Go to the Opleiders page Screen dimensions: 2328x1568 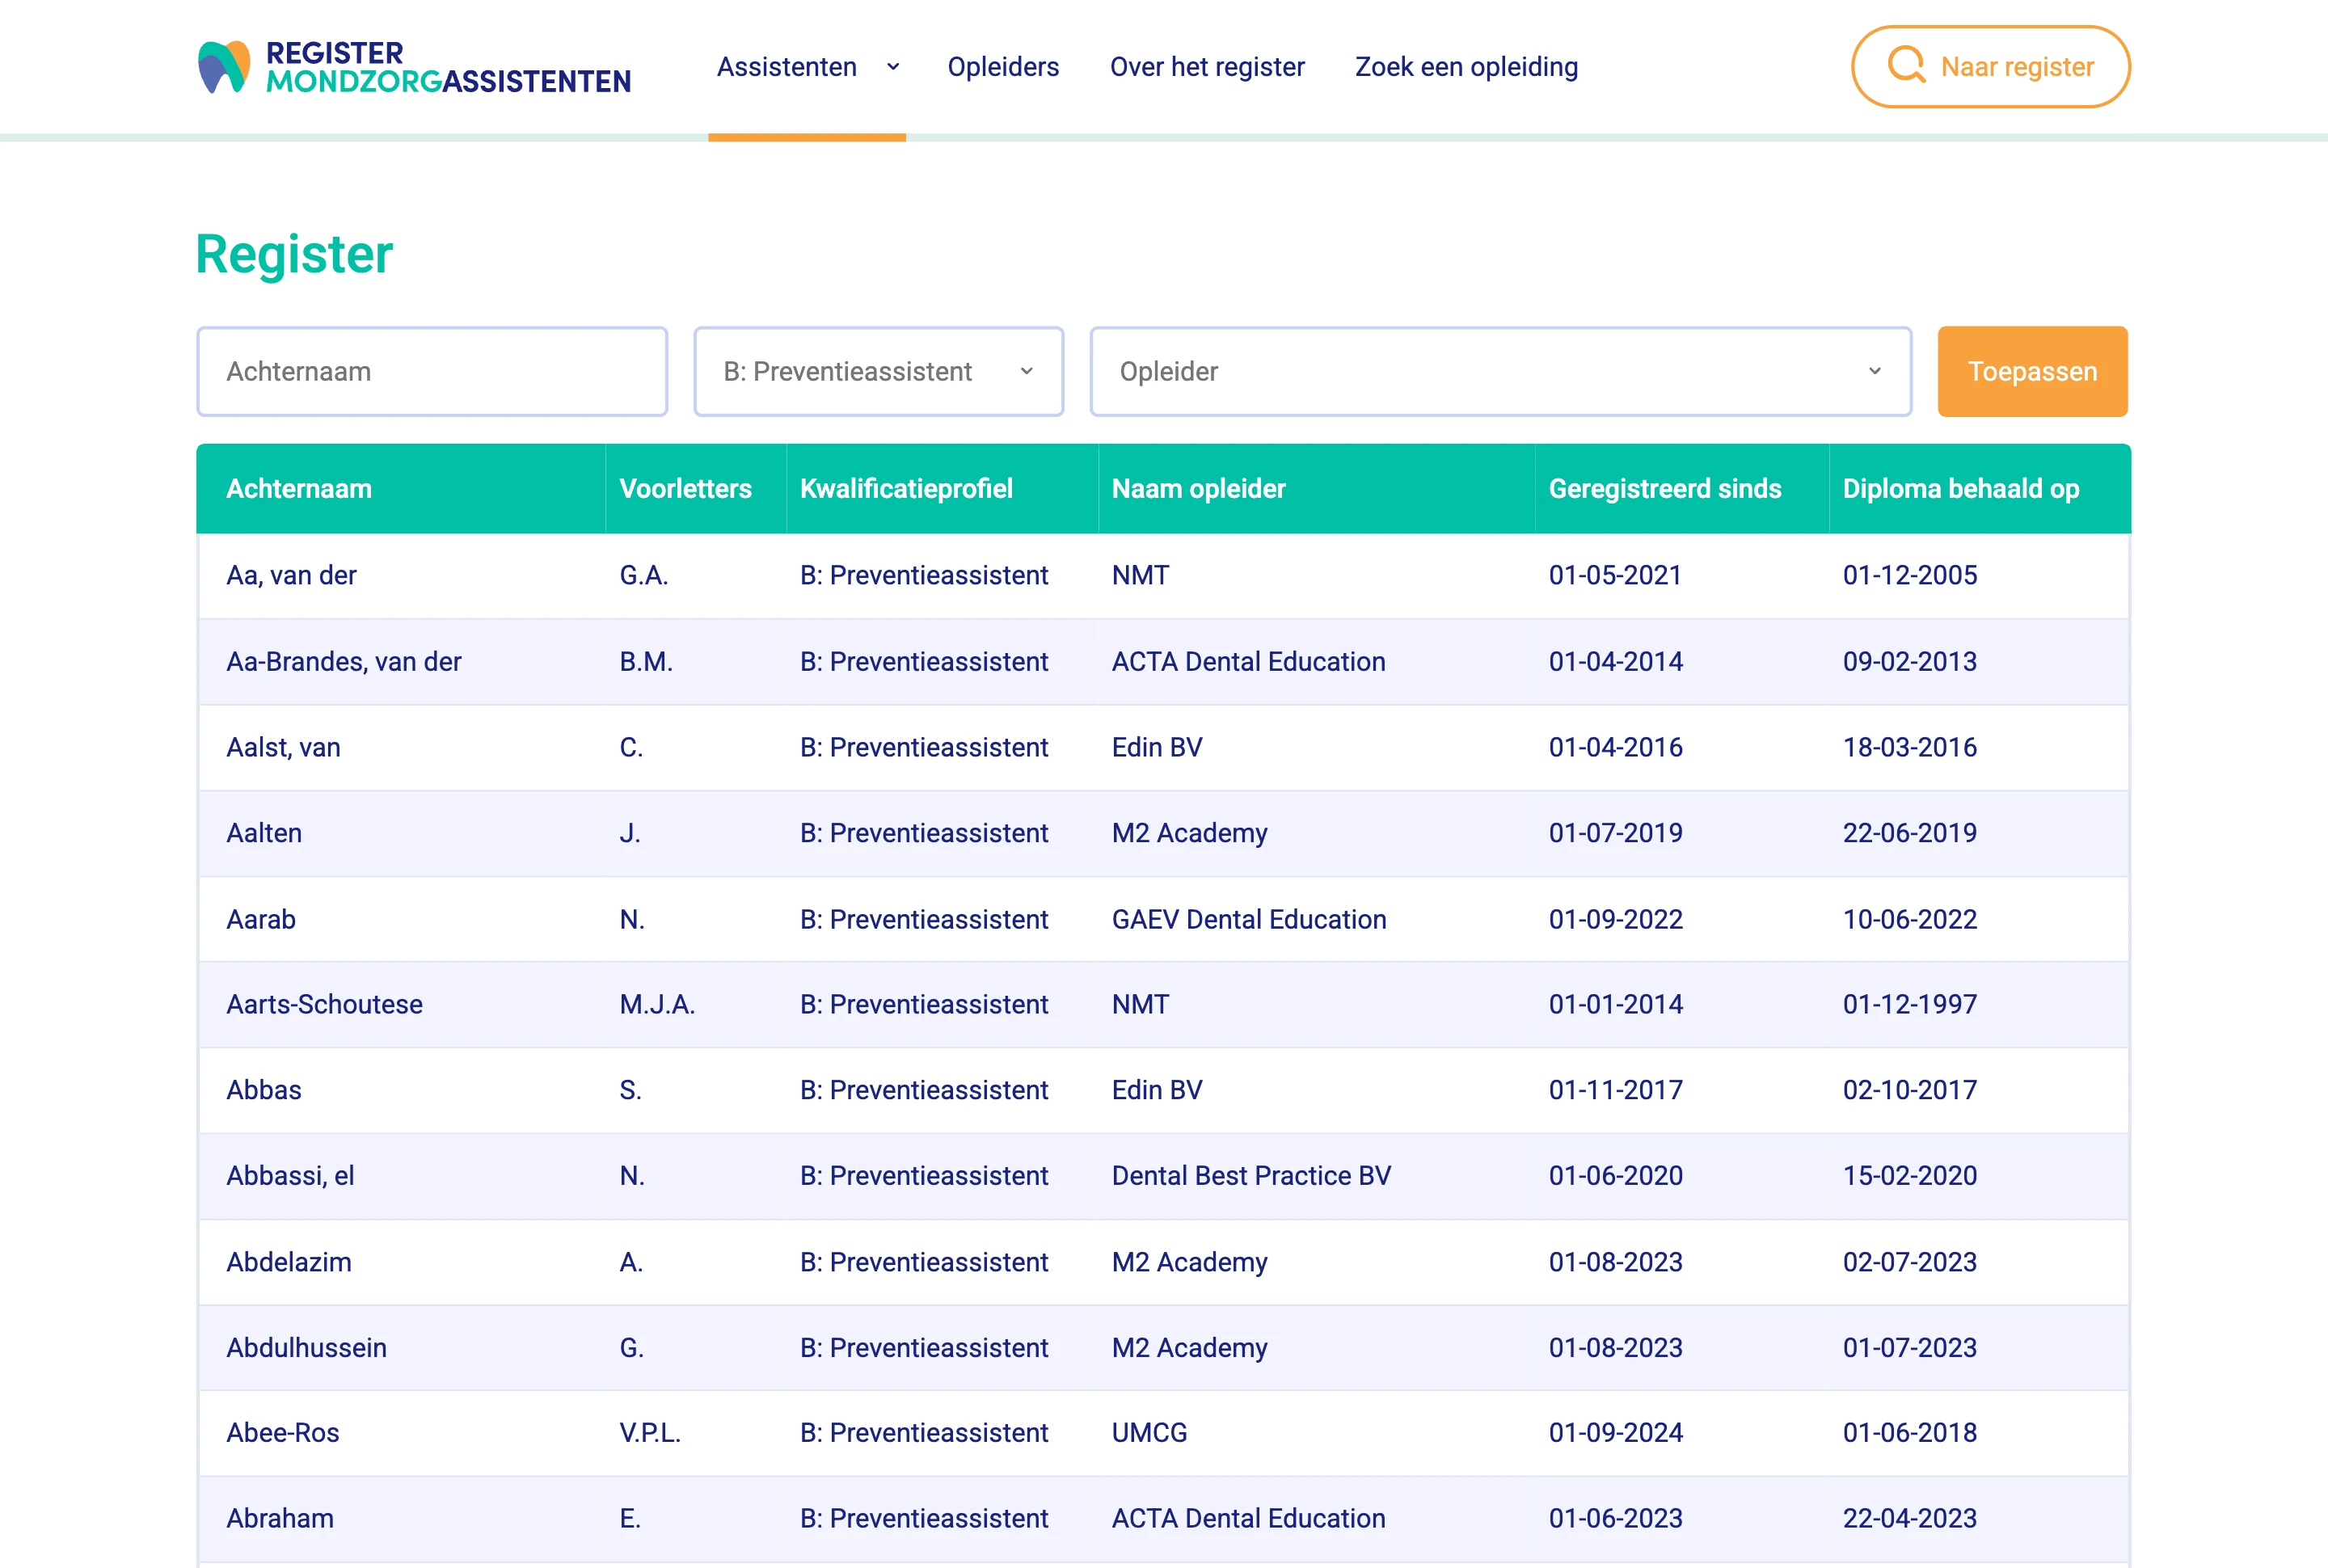(x=1003, y=67)
